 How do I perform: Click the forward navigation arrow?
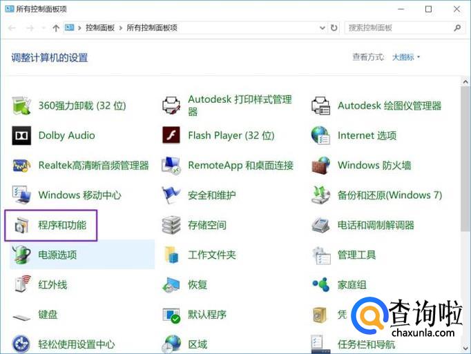tap(30, 28)
